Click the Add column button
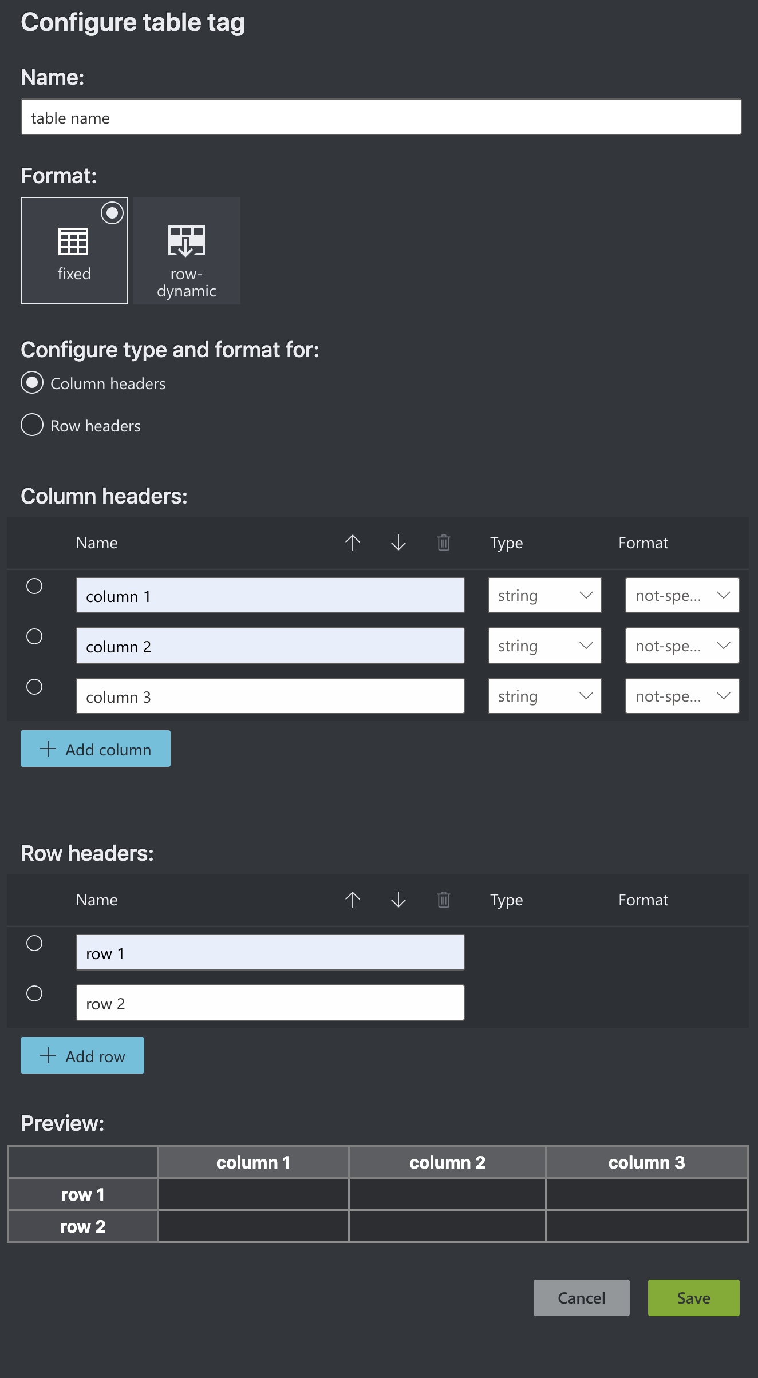The image size is (758, 1378). coord(95,749)
